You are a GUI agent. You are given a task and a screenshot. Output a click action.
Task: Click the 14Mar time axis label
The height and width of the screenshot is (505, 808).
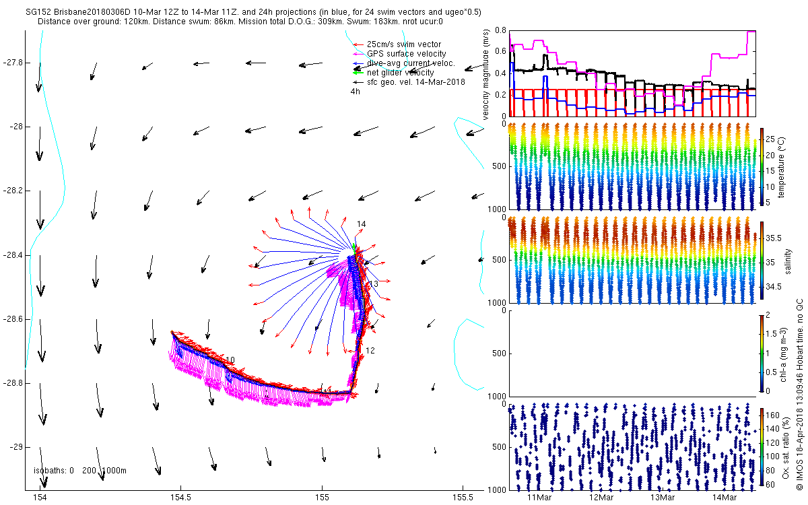725,498
